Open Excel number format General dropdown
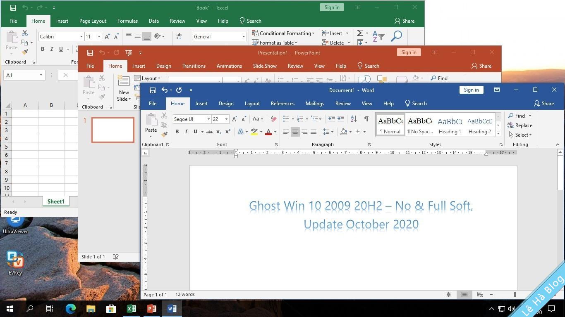The height and width of the screenshot is (317, 565). coord(244,37)
